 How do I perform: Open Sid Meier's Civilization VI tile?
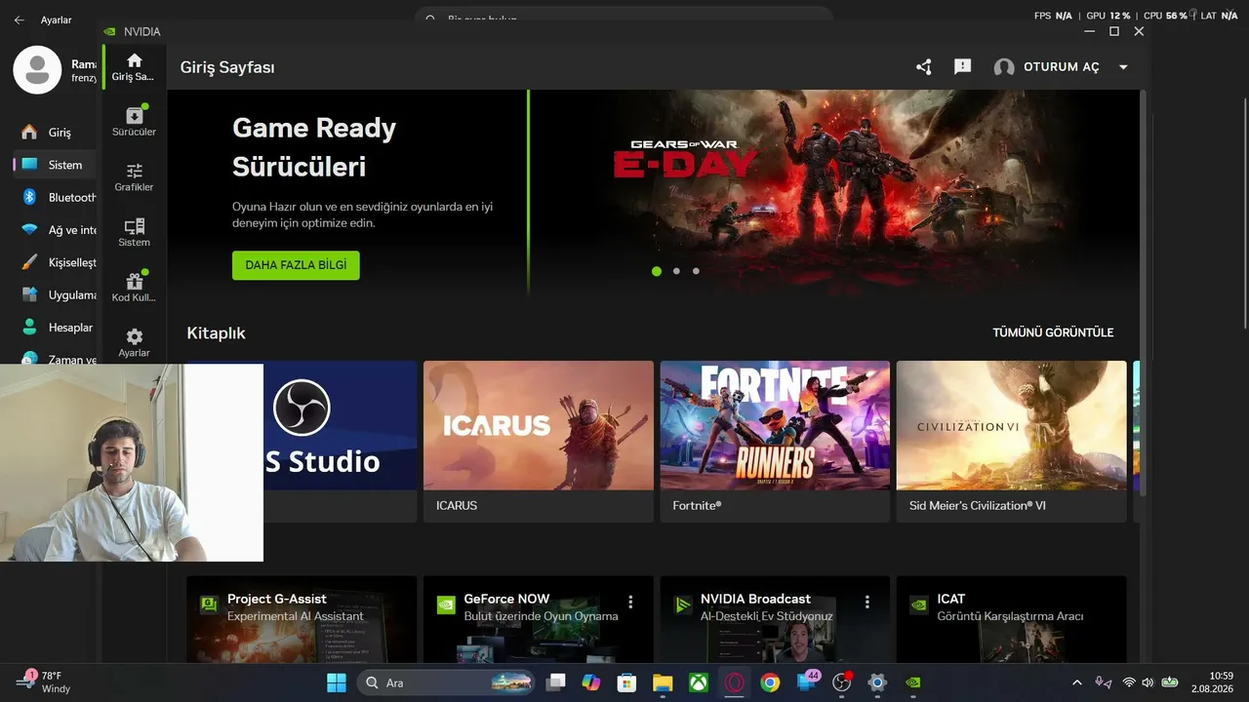[x=1012, y=441]
